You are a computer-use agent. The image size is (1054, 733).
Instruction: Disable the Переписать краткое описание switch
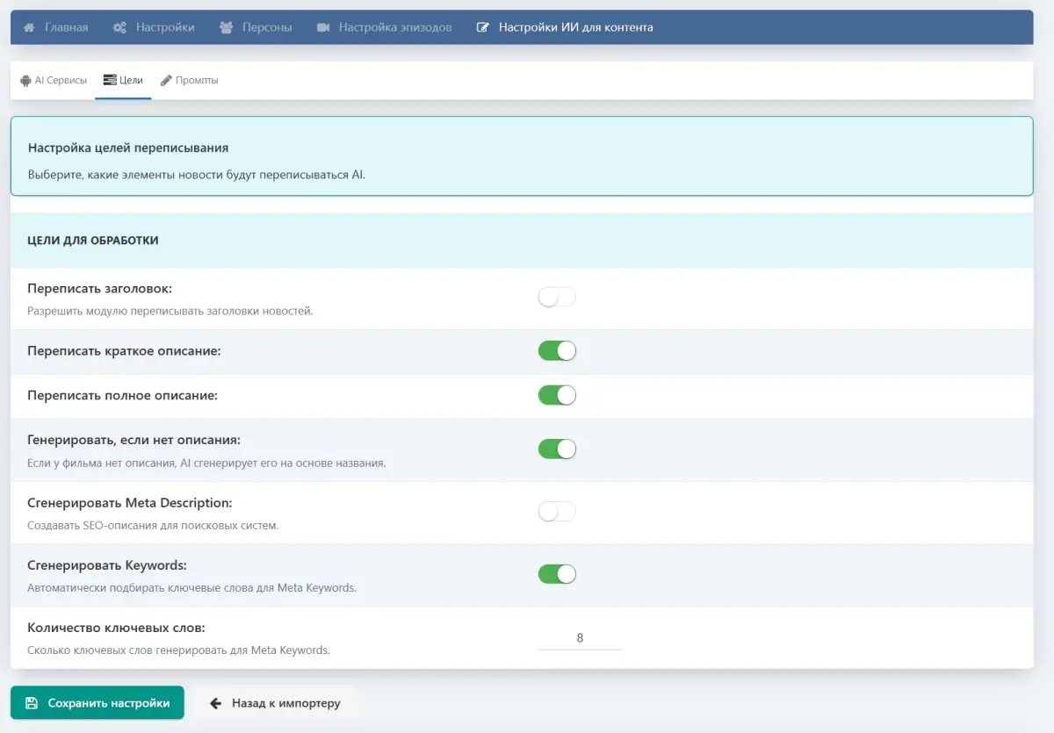[557, 351]
